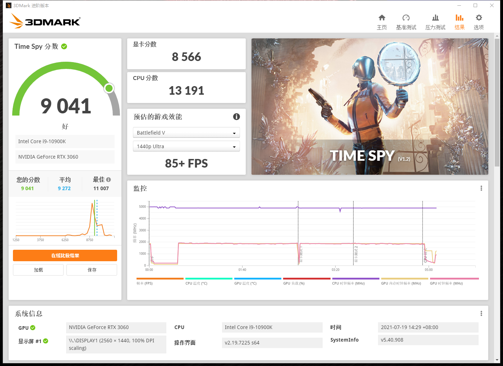Click the purple CPU 时钟频率 legend swatch

[x=356, y=278]
